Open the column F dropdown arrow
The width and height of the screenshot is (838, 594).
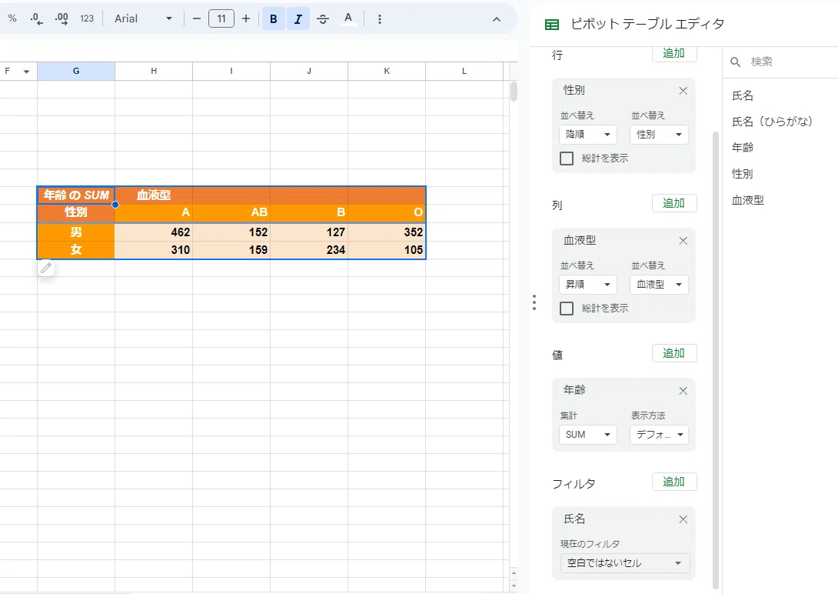pyautogui.click(x=26, y=72)
